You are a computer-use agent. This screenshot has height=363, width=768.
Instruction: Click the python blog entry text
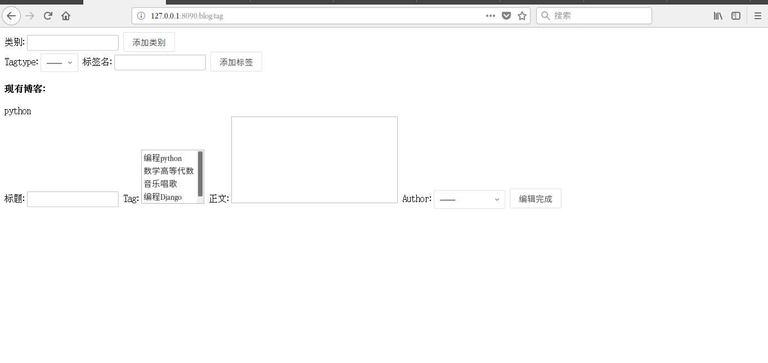click(x=18, y=111)
